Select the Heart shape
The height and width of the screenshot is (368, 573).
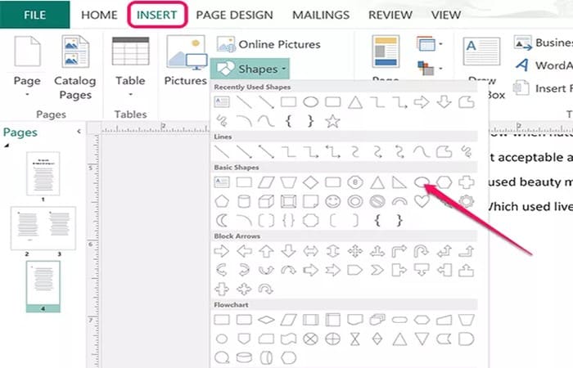(422, 201)
